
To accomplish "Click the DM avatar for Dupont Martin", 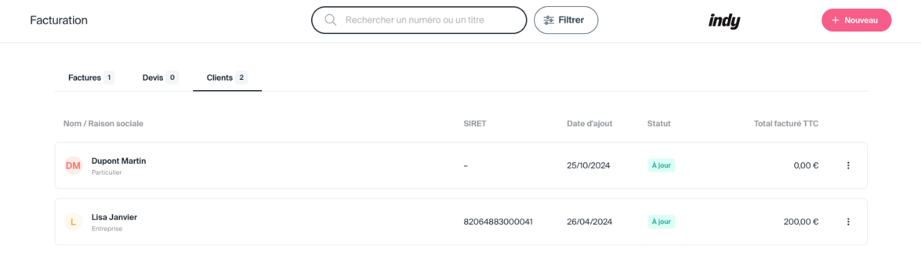I will point(73,166).
